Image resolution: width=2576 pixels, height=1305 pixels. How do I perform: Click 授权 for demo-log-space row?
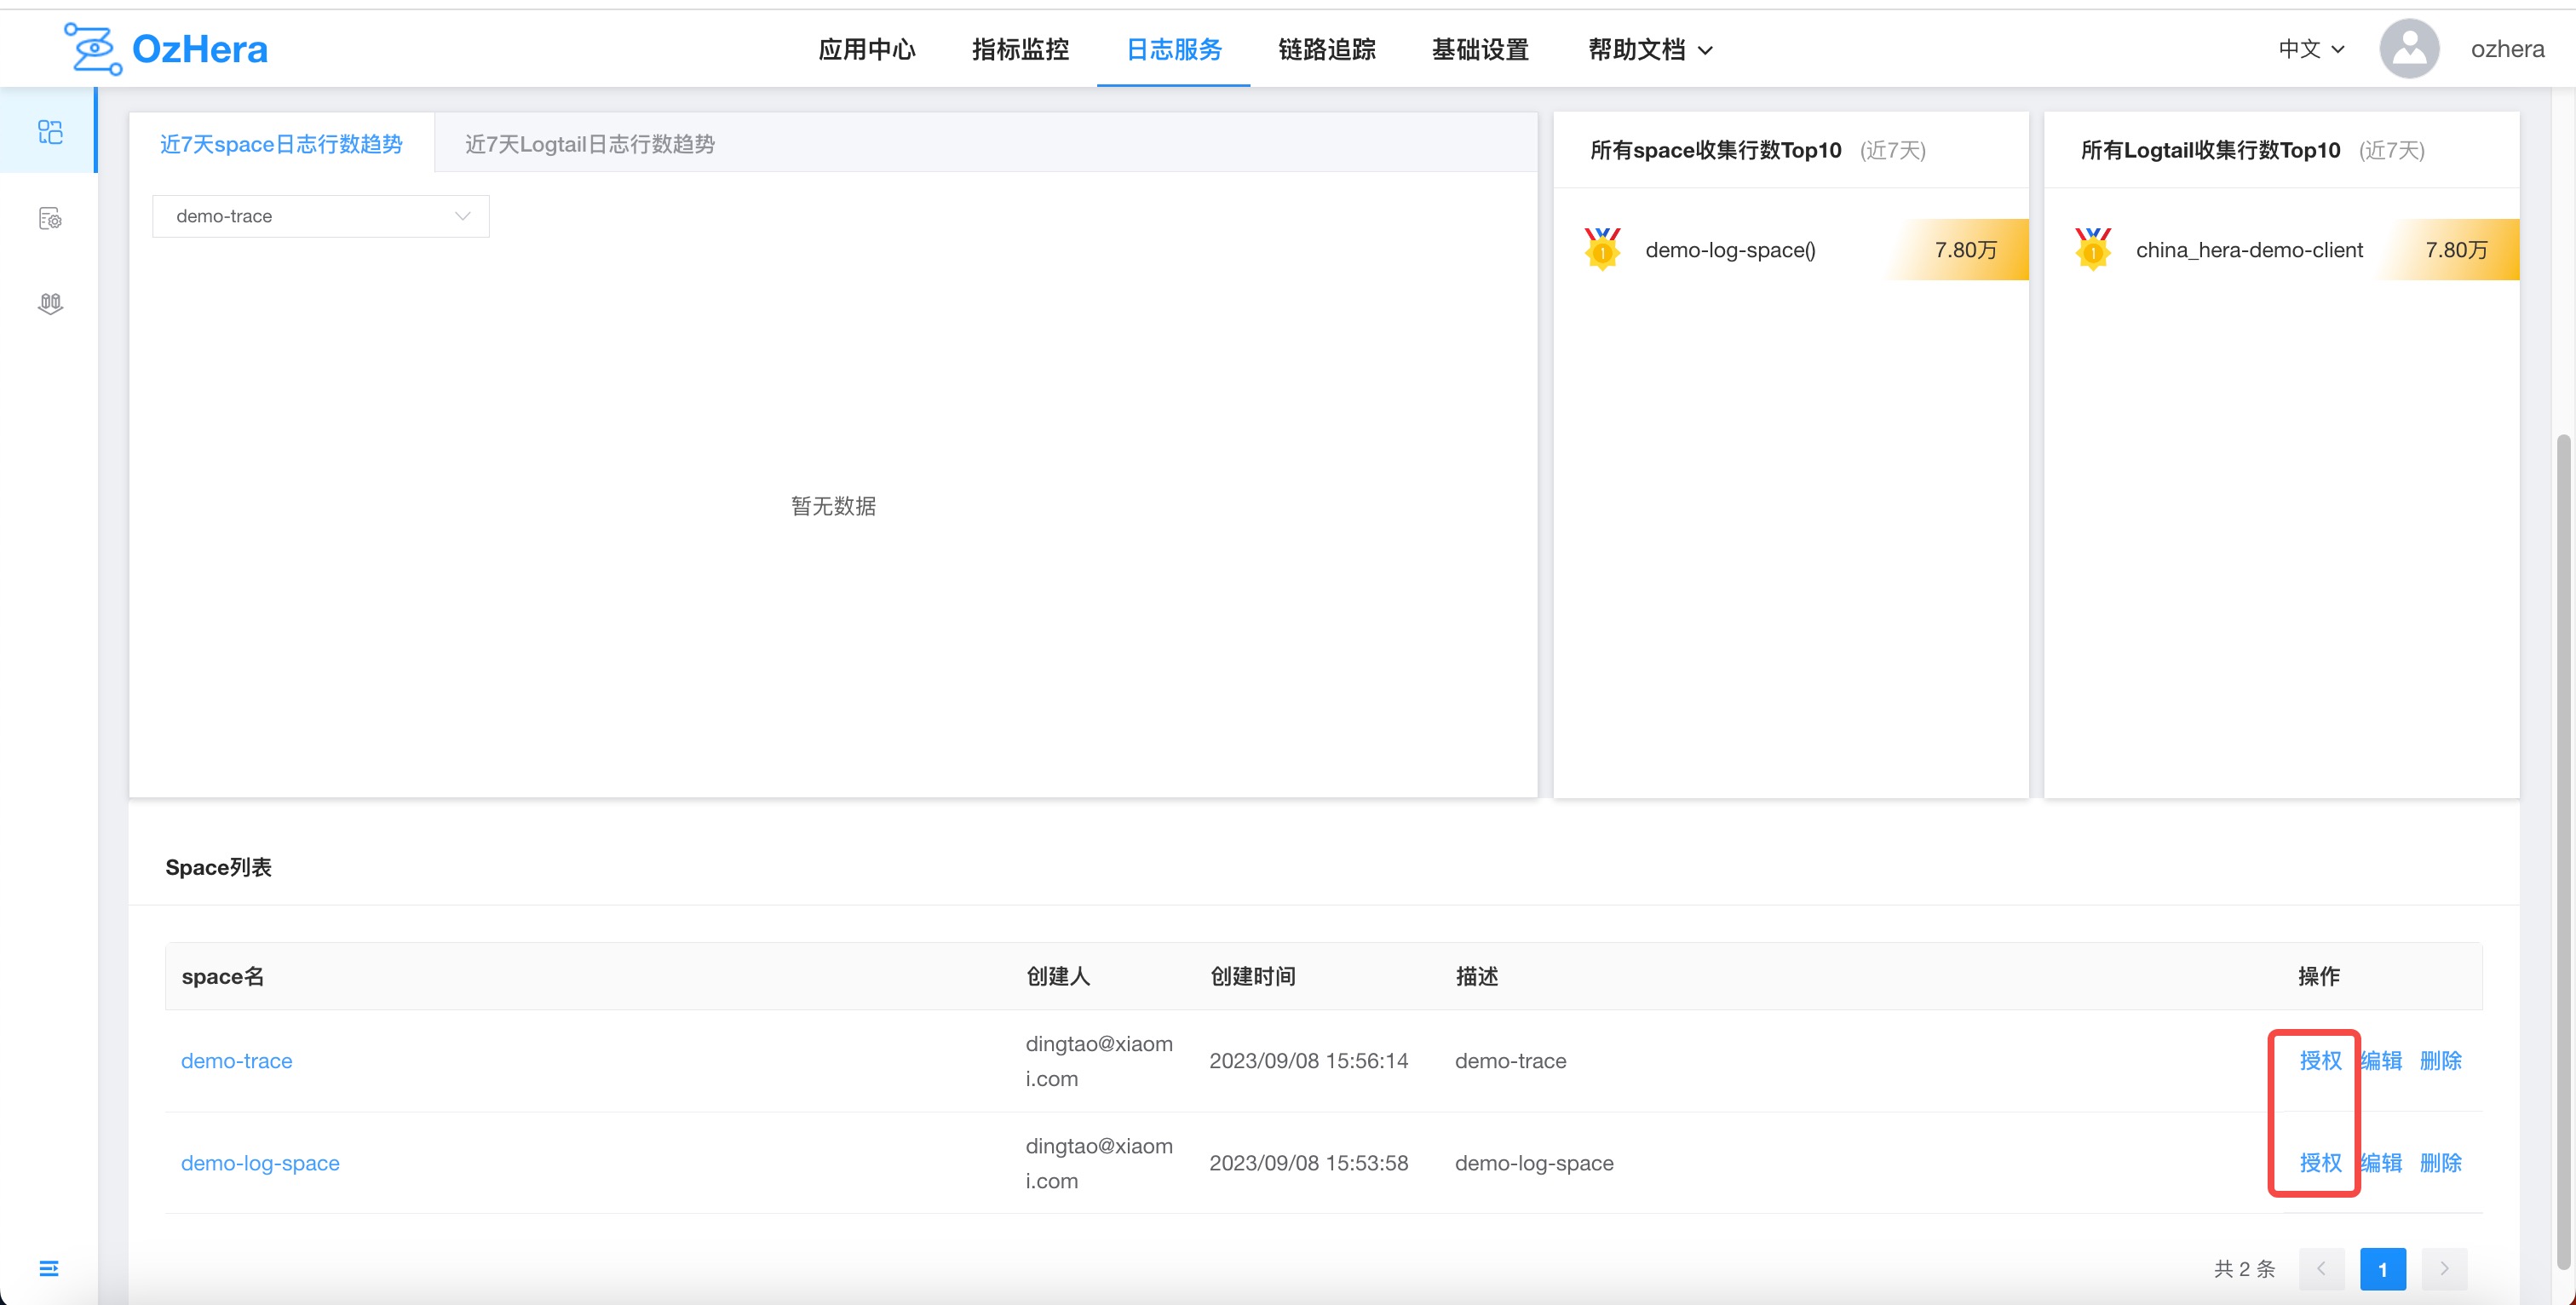click(x=2320, y=1163)
